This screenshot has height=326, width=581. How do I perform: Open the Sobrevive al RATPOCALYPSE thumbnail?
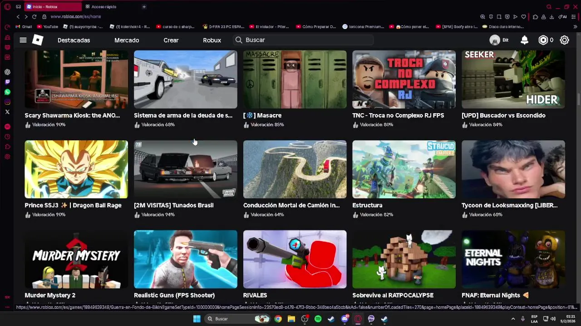(x=404, y=259)
